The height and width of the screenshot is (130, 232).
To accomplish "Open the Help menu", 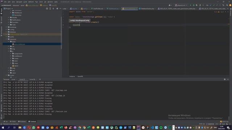I will tap(56, 2).
